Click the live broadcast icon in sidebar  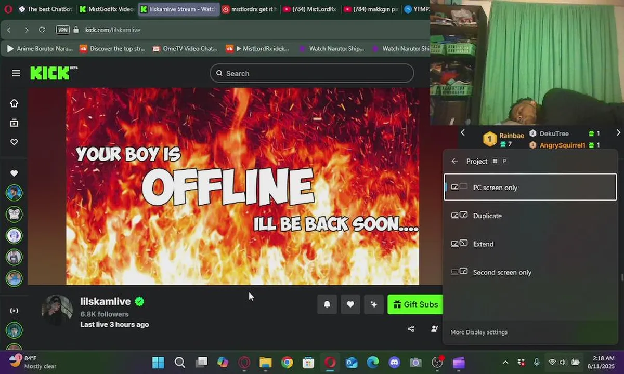point(14,311)
